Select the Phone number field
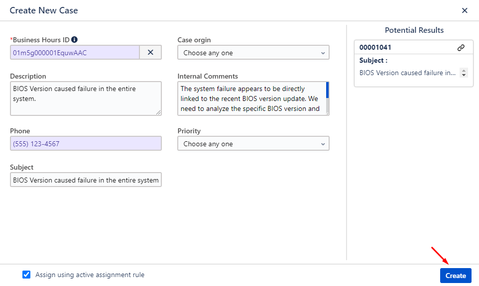 pos(86,144)
